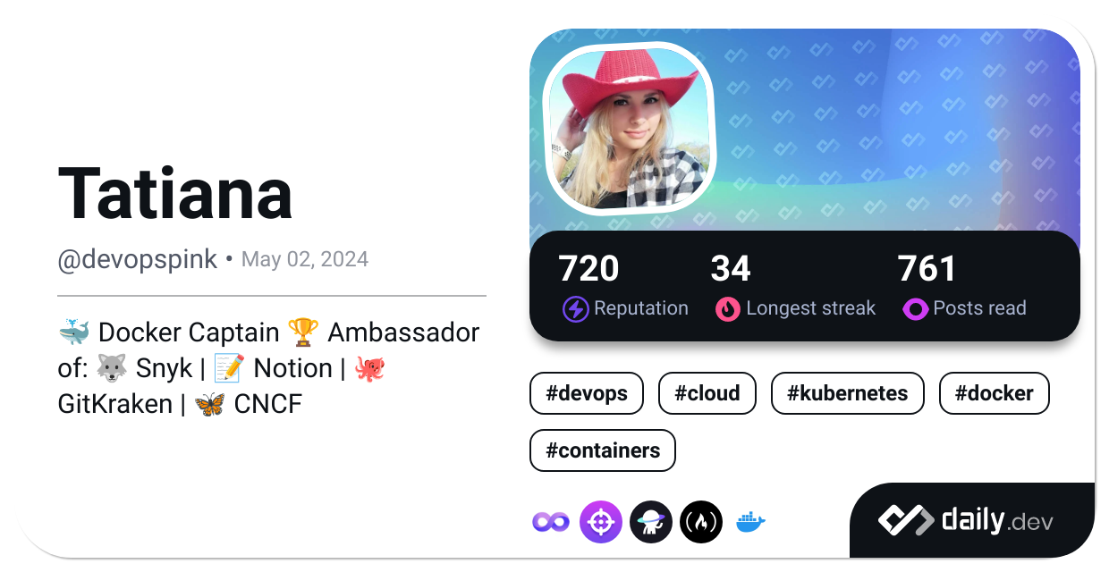Choose the #containers tag
This screenshot has width=1109, height=572.
pyautogui.click(x=603, y=450)
